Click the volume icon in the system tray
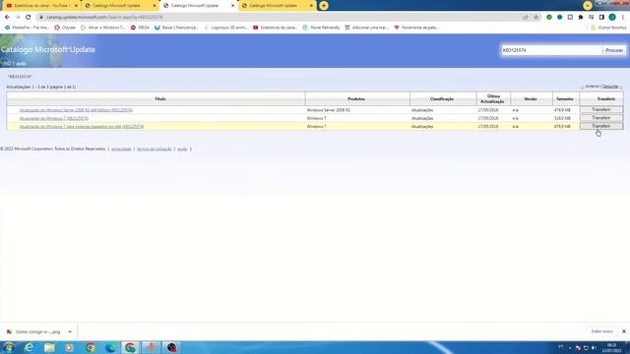The image size is (630, 354). coord(594,348)
